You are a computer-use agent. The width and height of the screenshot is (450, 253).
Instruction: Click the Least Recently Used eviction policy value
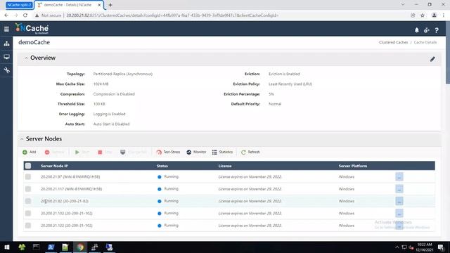pyautogui.click(x=290, y=84)
